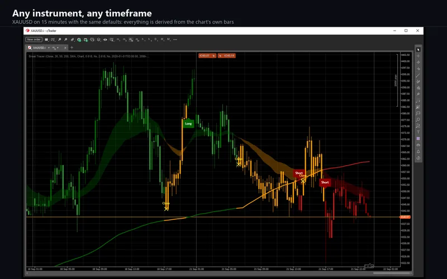Click the first green cBot icon
Screen dimensions: 447x279
click(79, 40)
